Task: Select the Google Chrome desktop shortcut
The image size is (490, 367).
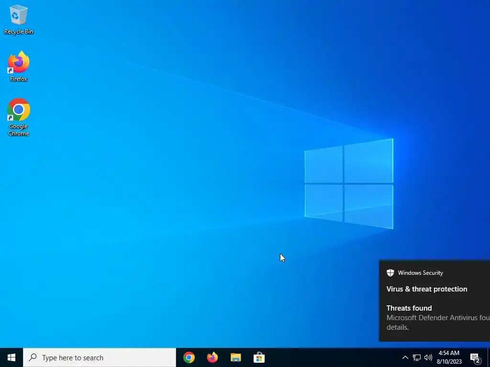Action: coord(19,117)
